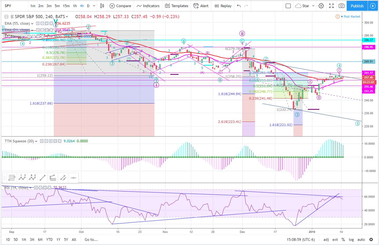Remove the RSI (14, close) indicator
379x245 pixels.
point(49,187)
